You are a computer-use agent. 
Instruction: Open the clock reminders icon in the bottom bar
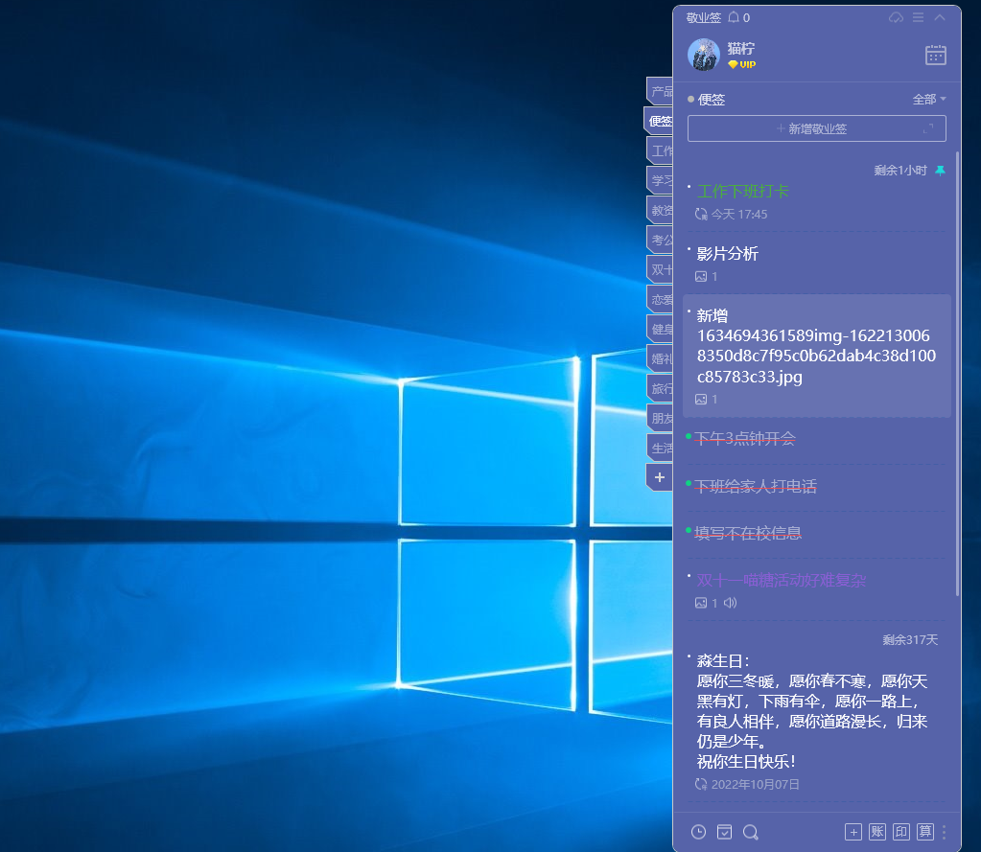698,832
